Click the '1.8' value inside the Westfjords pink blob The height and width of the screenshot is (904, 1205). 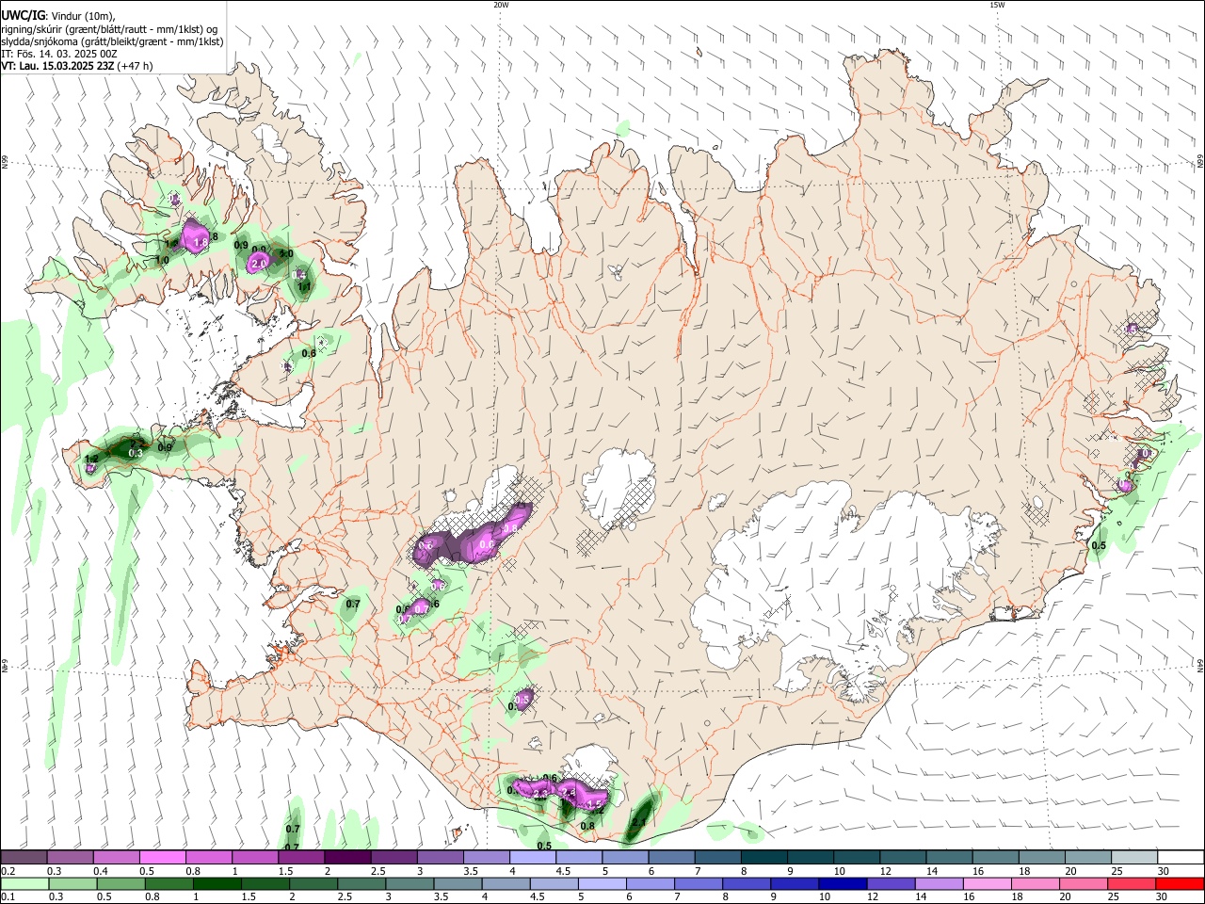(200, 243)
